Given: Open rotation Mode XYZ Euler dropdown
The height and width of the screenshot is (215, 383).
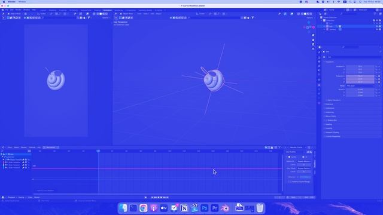Looking at the screenshot, I should point(360,86).
